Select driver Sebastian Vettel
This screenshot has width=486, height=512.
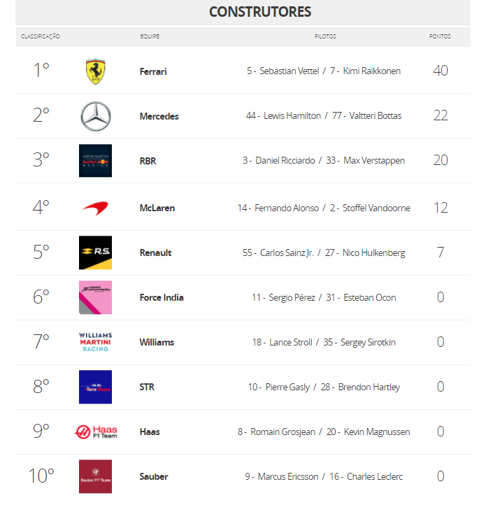289,71
